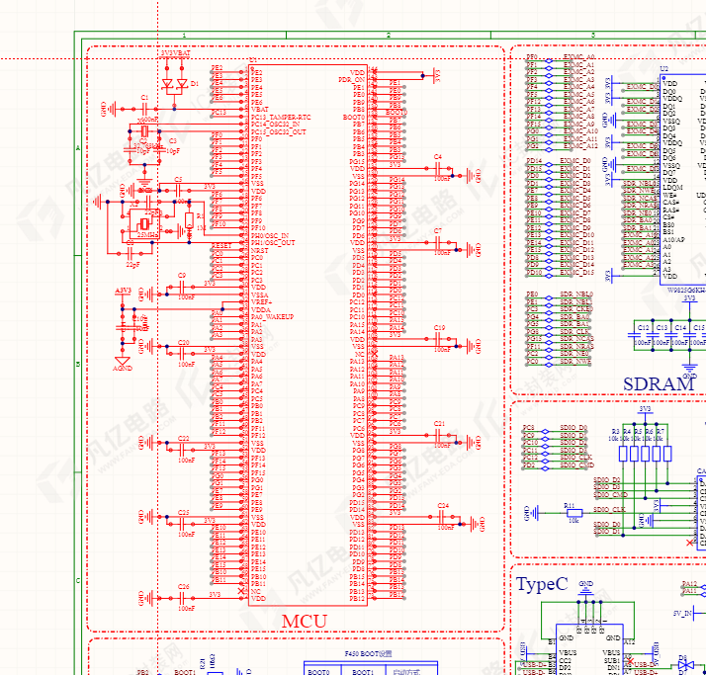Viewport: 706px width, 675px height.
Task: Select decoupling capacitor C9
Action: click(x=182, y=287)
